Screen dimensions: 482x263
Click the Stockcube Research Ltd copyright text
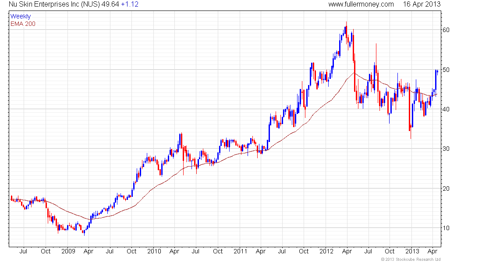click(x=411, y=259)
